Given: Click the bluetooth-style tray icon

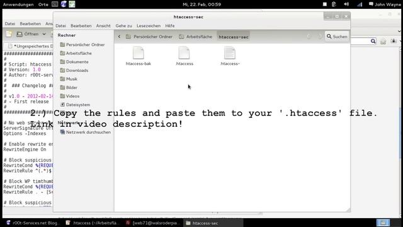Looking at the screenshot, I should click(x=334, y=4).
